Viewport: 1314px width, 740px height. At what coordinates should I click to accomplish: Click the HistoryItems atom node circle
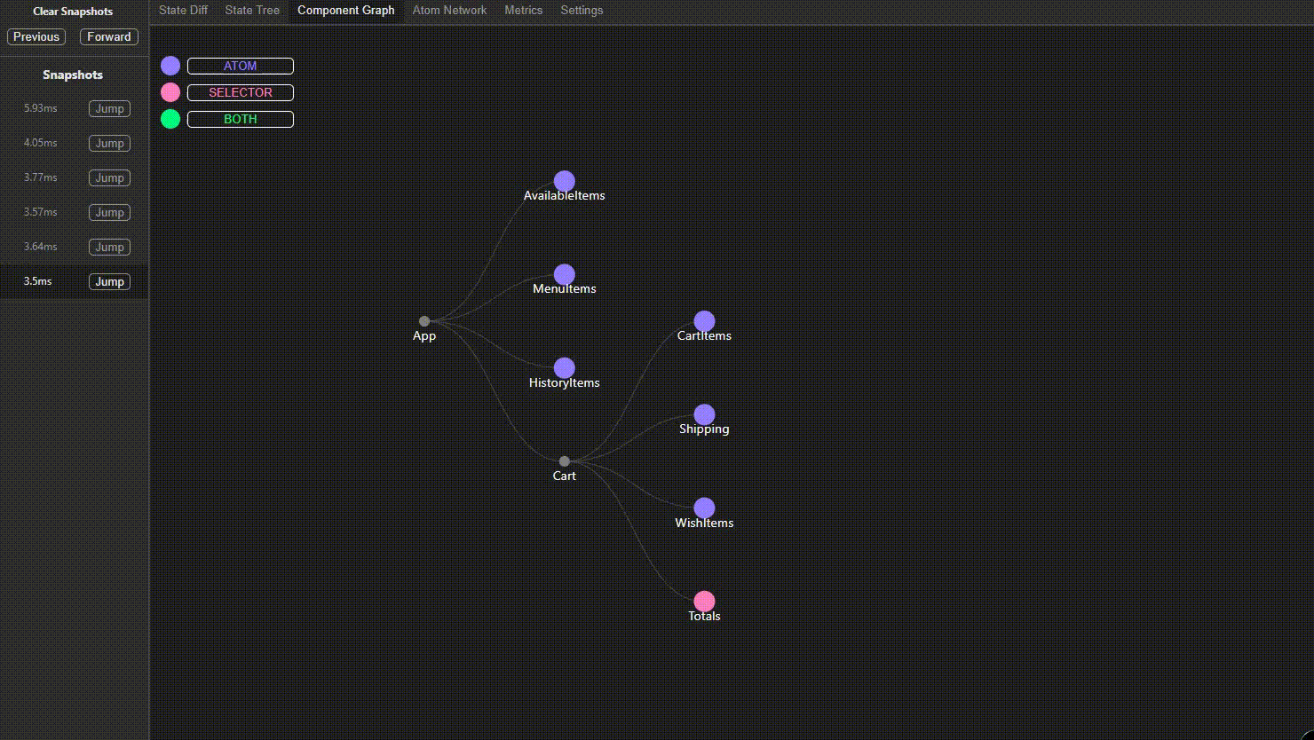pyautogui.click(x=565, y=368)
